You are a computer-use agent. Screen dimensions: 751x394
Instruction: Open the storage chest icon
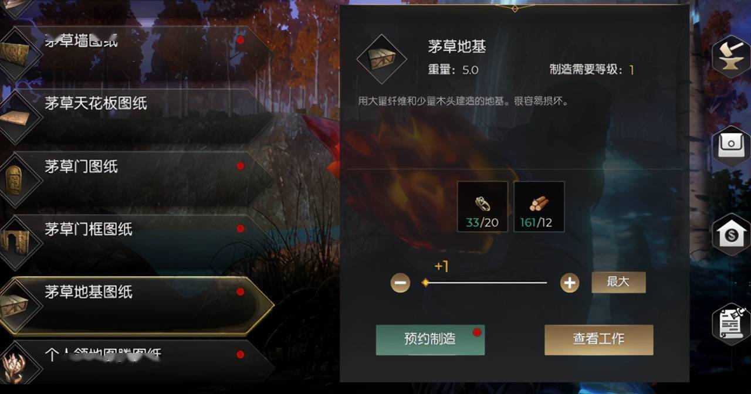click(731, 145)
